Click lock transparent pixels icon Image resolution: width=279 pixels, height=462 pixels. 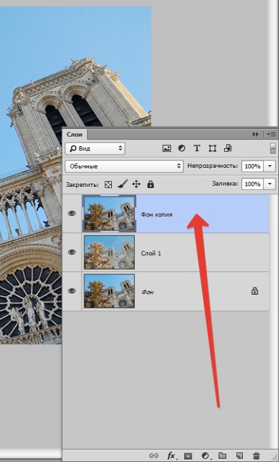(x=109, y=185)
